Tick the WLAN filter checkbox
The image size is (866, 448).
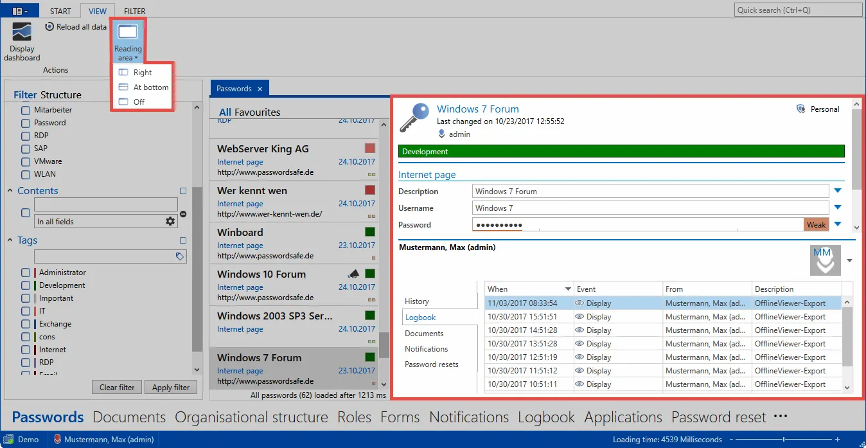point(26,174)
